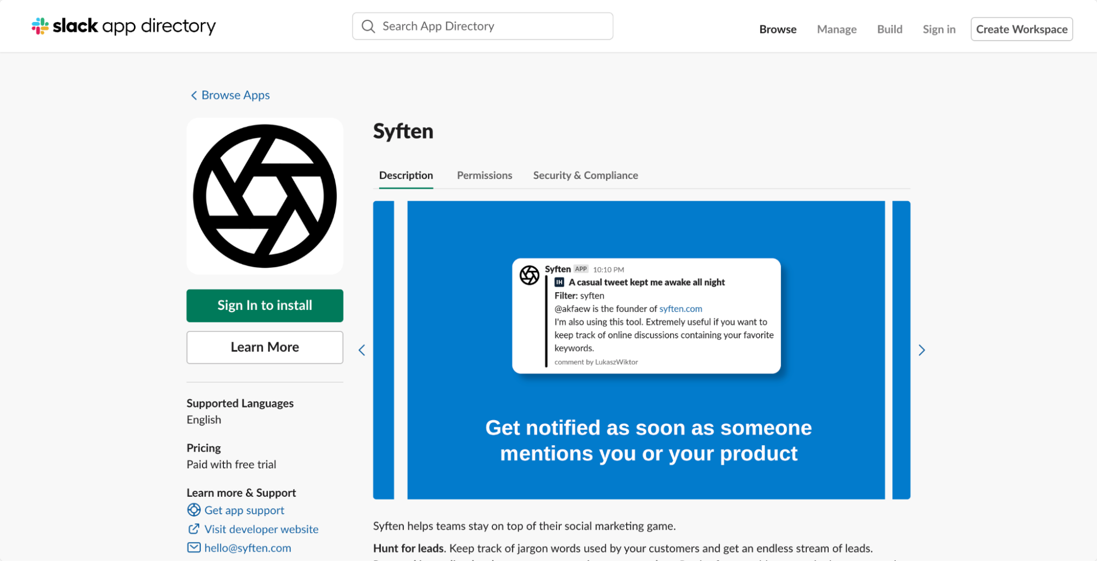The height and width of the screenshot is (561, 1097).
Task: Click the English language value
Action: [x=204, y=420]
